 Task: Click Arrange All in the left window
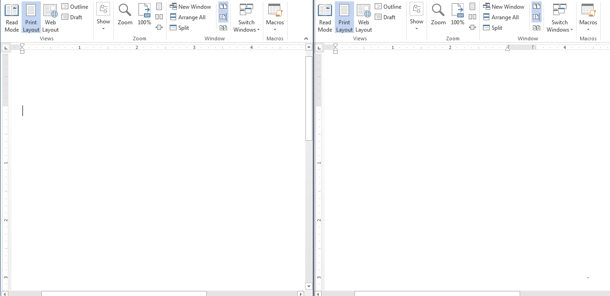pos(188,17)
